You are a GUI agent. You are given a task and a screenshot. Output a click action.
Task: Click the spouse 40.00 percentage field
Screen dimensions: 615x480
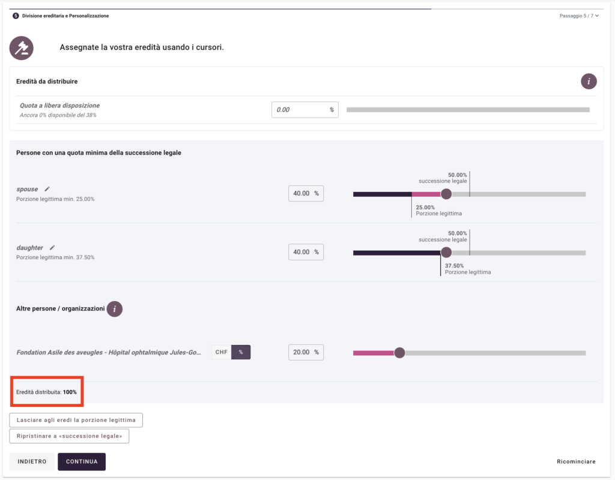click(302, 194)
